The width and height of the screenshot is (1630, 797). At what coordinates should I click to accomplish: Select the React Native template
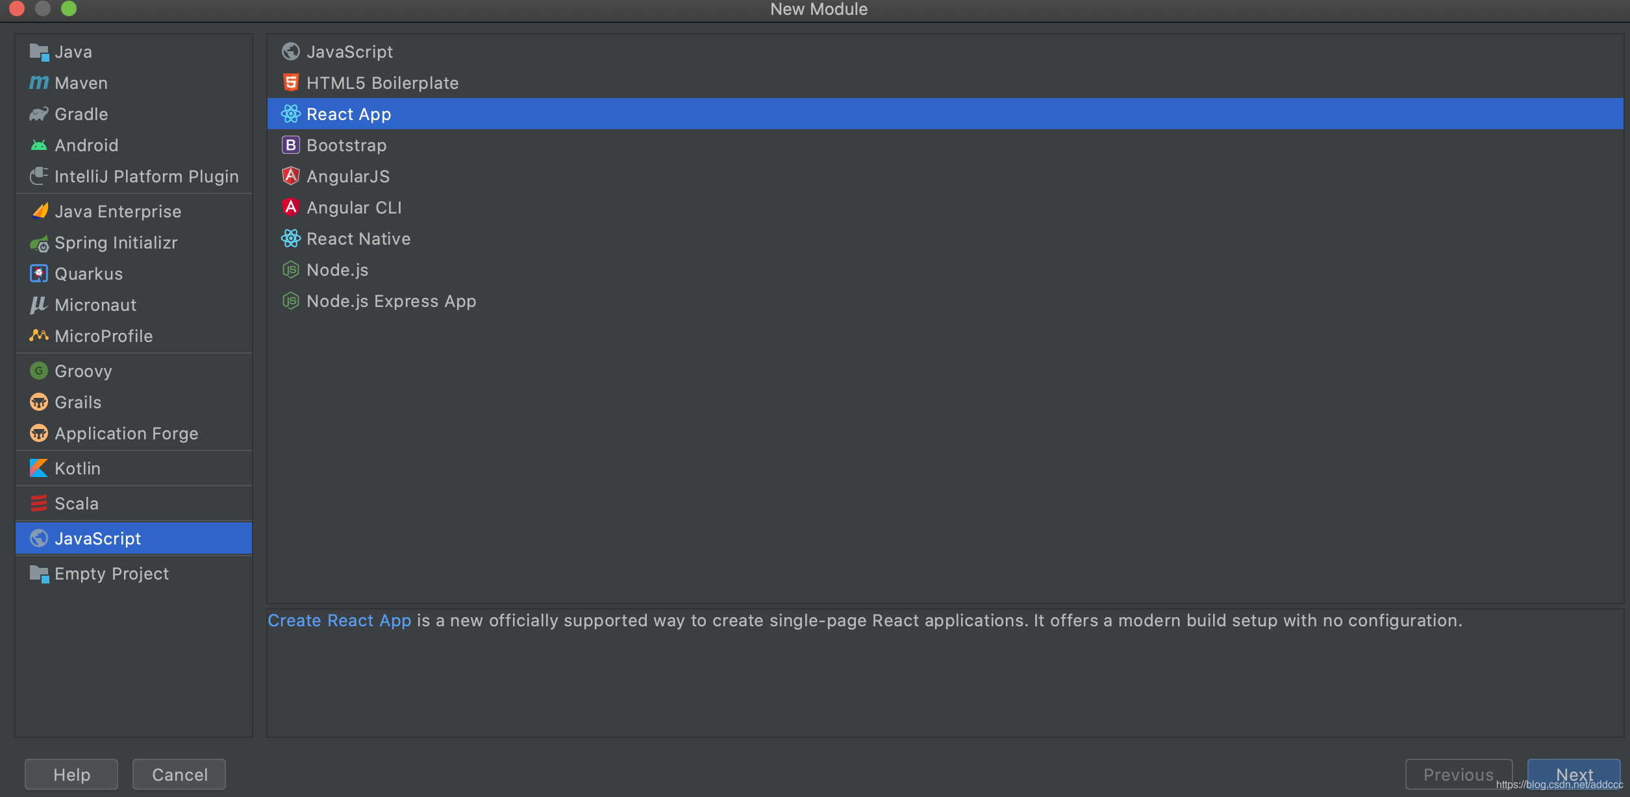[x=945, y=239]
